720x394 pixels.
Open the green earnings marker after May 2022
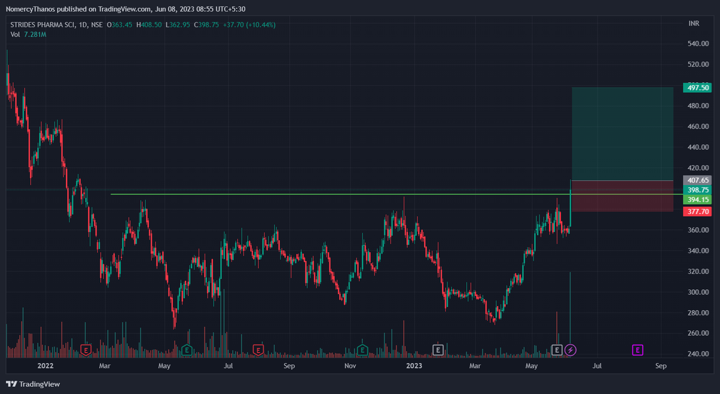tap(187, 350)
